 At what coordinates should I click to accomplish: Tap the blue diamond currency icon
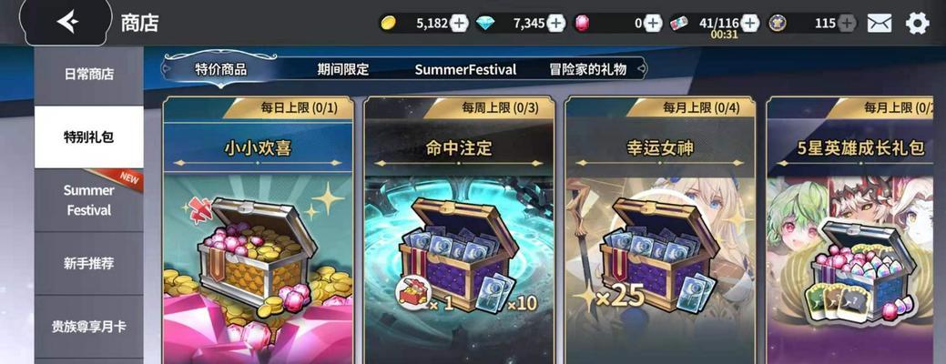click(x=485, y=24)
